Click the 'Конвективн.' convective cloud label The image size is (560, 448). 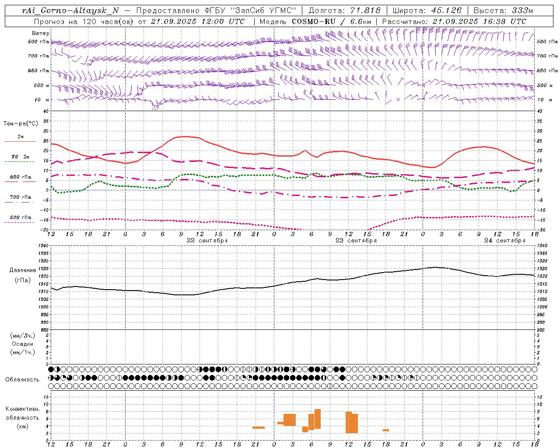coord(23,409)
